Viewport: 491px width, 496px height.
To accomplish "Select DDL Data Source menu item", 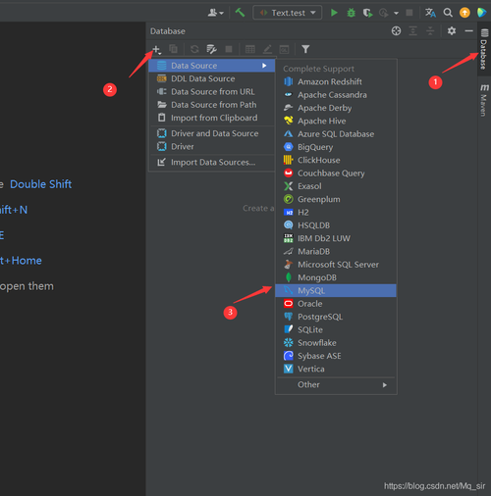I will click(x=211, y=78).
